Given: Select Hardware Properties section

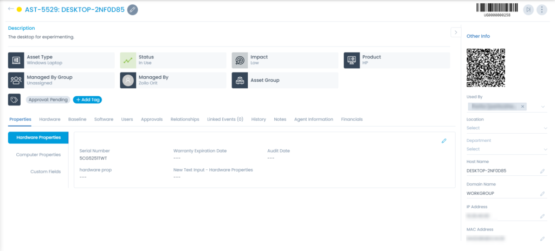Looking at the screenshot, I should point(38,137).
